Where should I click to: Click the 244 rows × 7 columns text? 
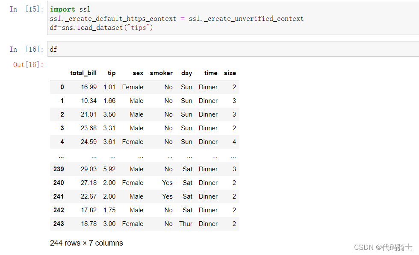(x=86, y=243)
